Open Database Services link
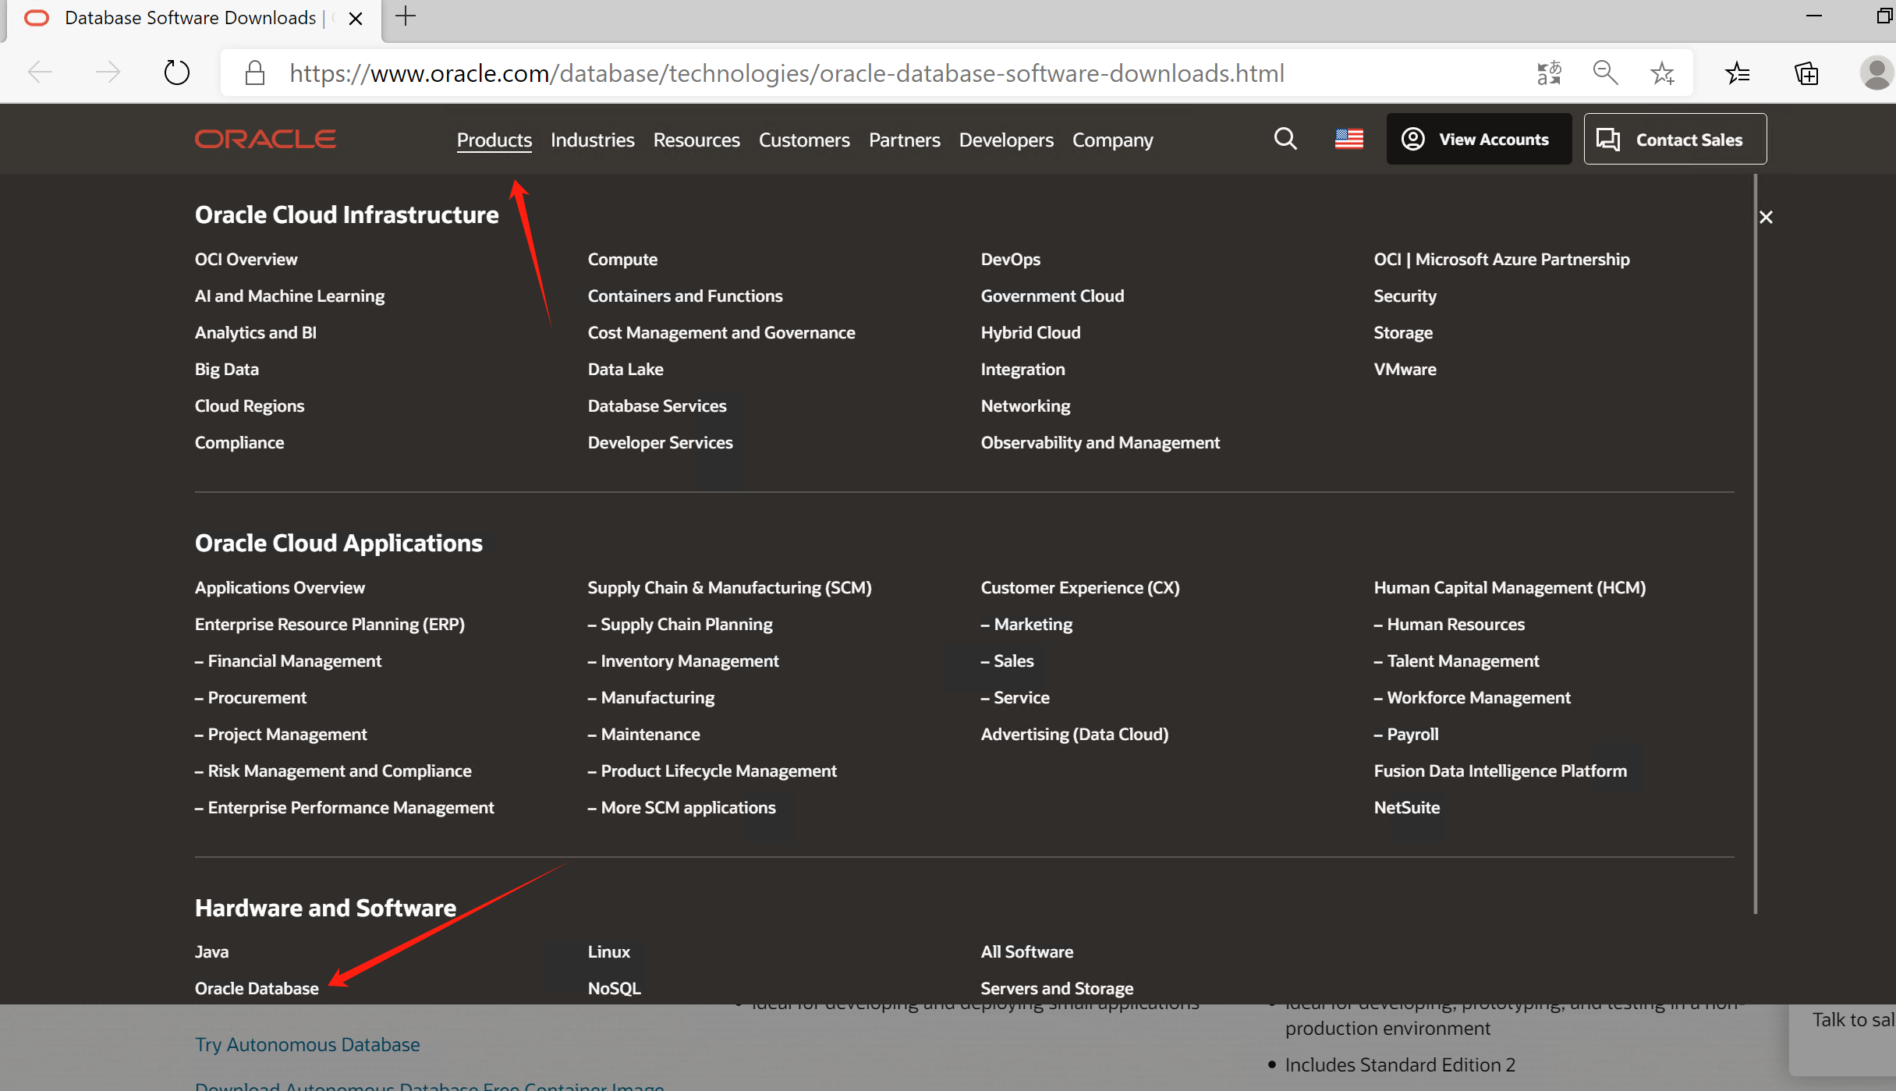This screenshot has width=1896, height=1091. tap(657, 406)
